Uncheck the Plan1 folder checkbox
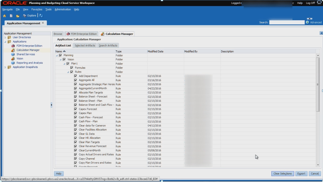The width and height of the screenshot is (323, 182). coord(68,63)
